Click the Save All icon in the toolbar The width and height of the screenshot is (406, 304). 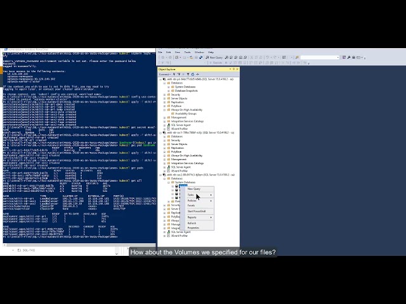pos(201,58)
